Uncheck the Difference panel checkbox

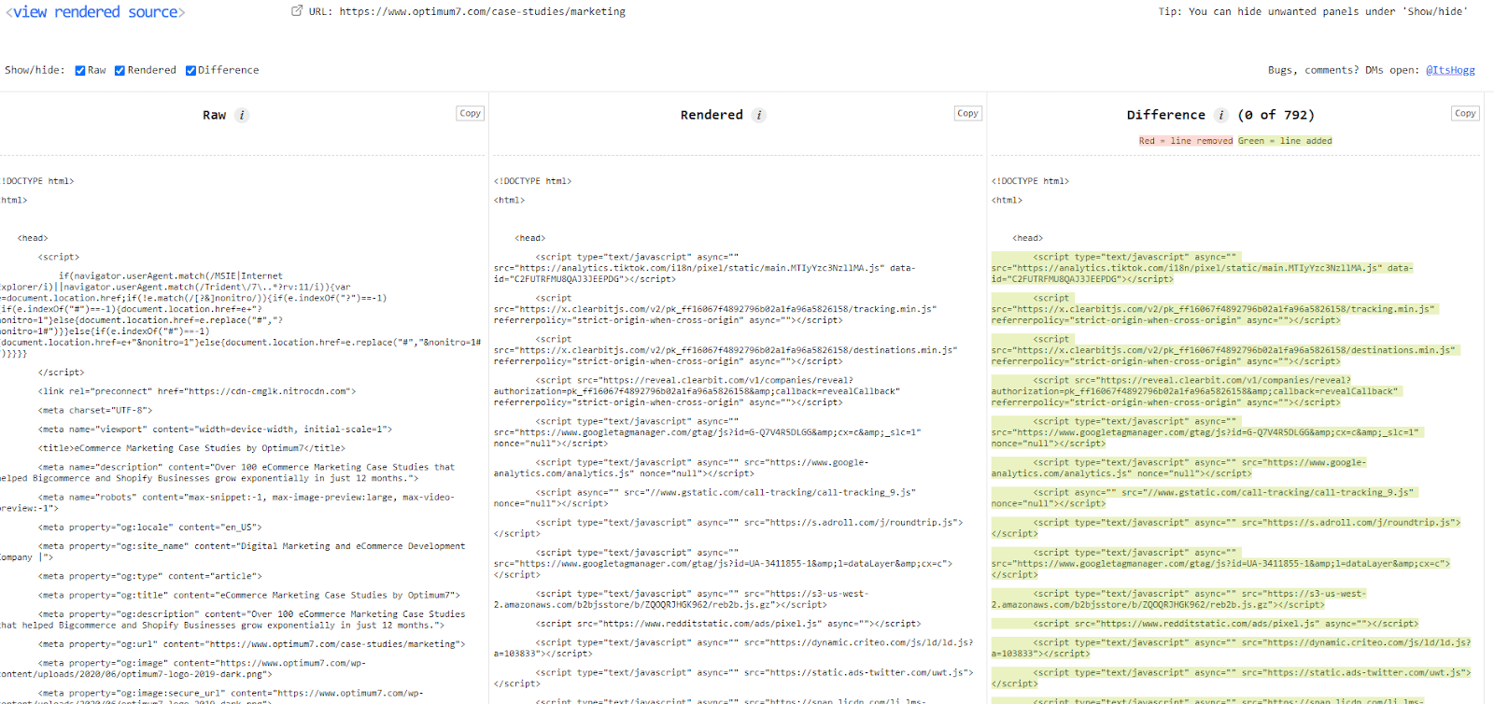[190, 70]
